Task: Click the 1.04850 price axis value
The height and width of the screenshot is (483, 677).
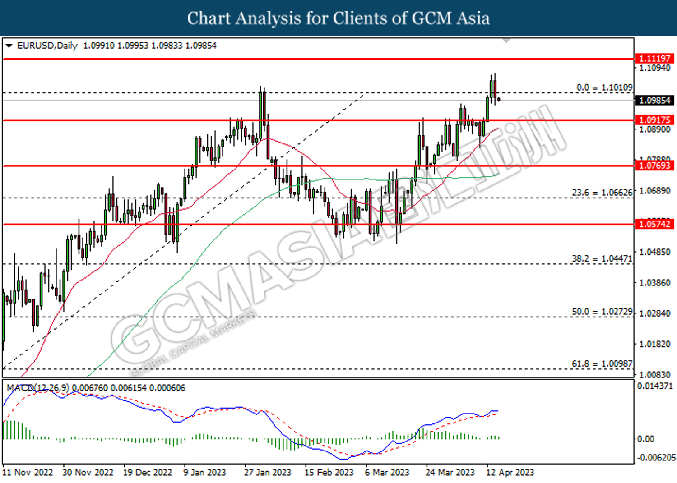Action: 655,252
